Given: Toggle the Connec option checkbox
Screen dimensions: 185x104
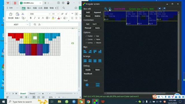Looking at the screenshot, I should [x=86, y=39].
